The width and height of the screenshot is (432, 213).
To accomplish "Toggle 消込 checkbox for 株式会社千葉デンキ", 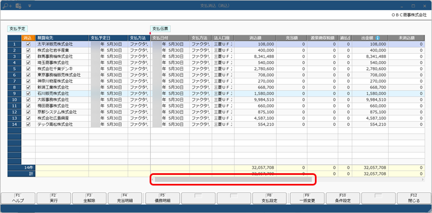I will 28,69.
